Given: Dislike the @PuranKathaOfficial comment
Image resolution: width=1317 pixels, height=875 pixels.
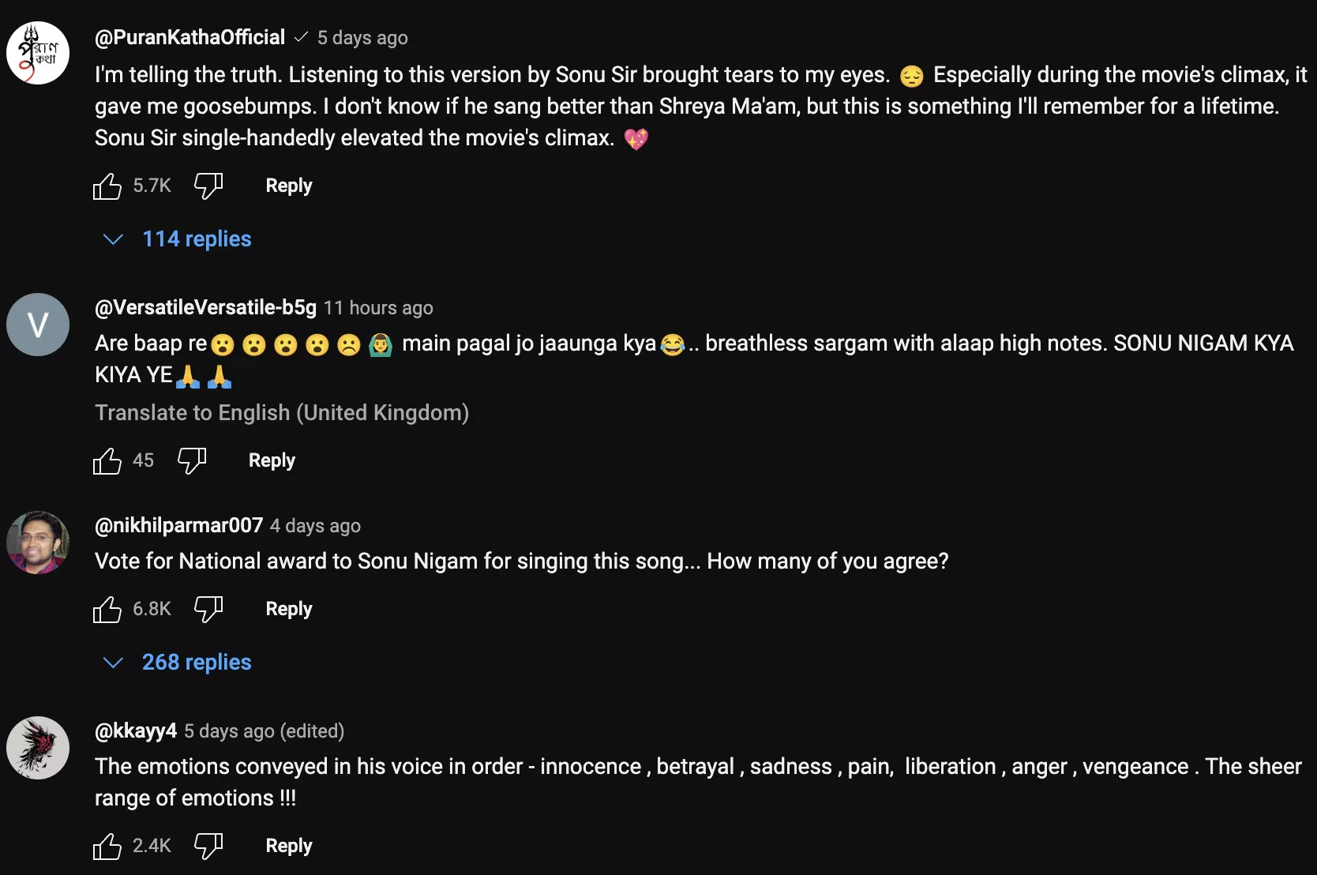Looking at the screenshot, I should (208, 186).
